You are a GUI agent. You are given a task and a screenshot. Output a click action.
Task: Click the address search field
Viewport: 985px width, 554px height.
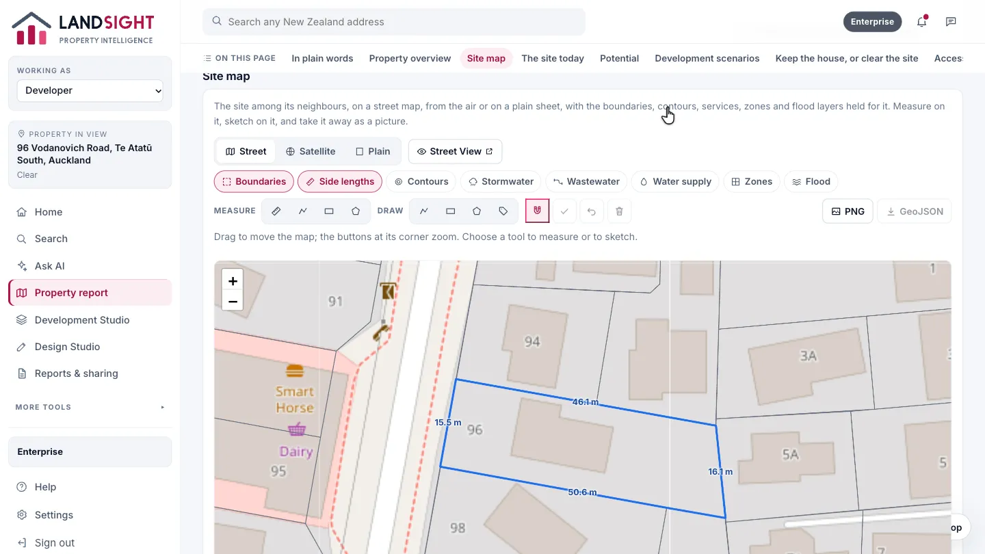coord(394,22)
